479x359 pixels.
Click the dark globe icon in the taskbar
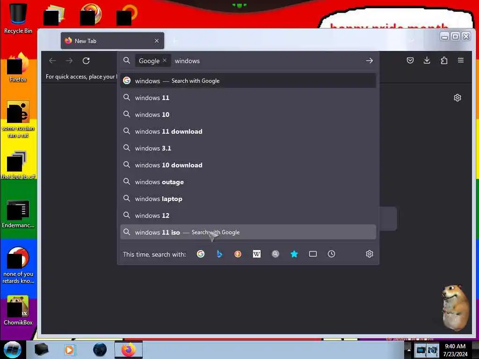(x=100, y=350)
